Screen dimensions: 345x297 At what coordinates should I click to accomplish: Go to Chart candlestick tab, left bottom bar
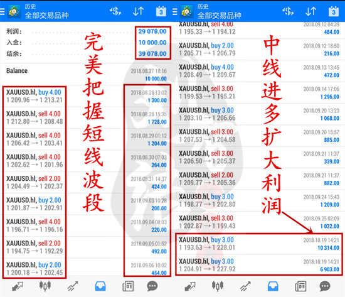coord(45,286)
